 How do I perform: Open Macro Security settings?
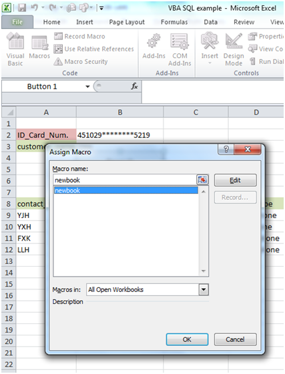click(x=81, y=61)
